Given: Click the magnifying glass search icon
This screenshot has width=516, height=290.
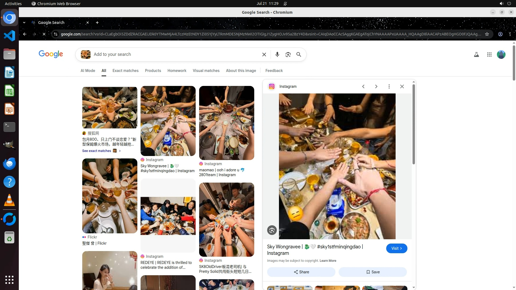Looking at the screenshot, I should click(x=299, y=55).
